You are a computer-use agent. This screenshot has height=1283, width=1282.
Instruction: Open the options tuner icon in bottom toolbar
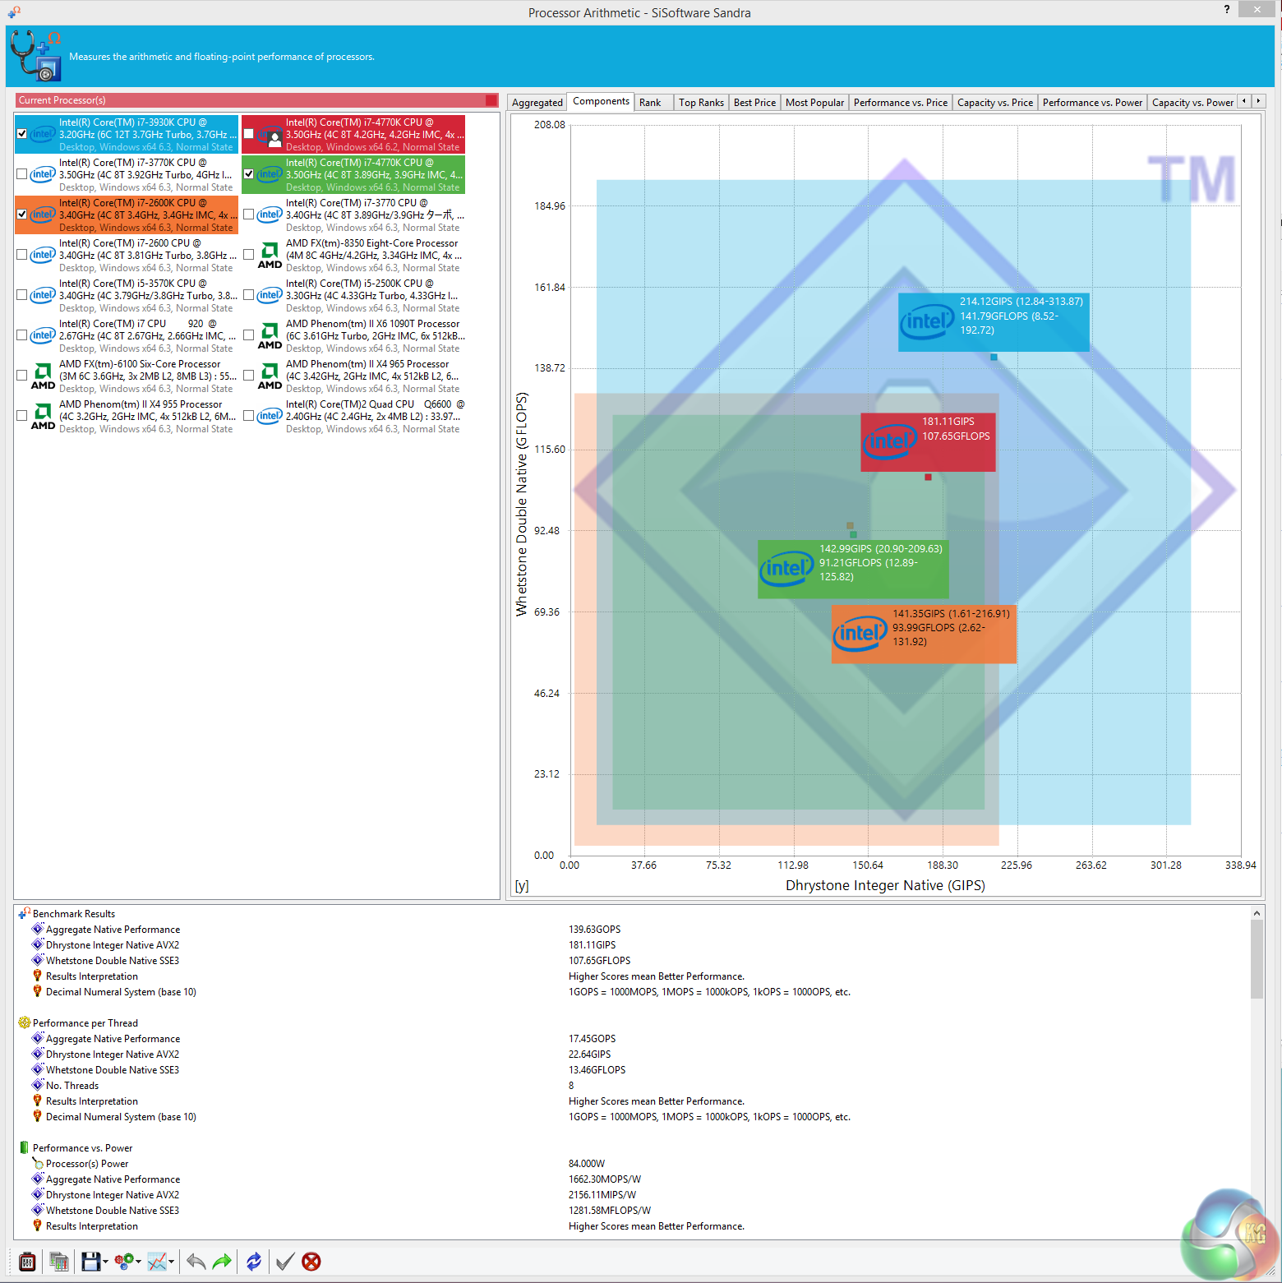click(27, 1262)
